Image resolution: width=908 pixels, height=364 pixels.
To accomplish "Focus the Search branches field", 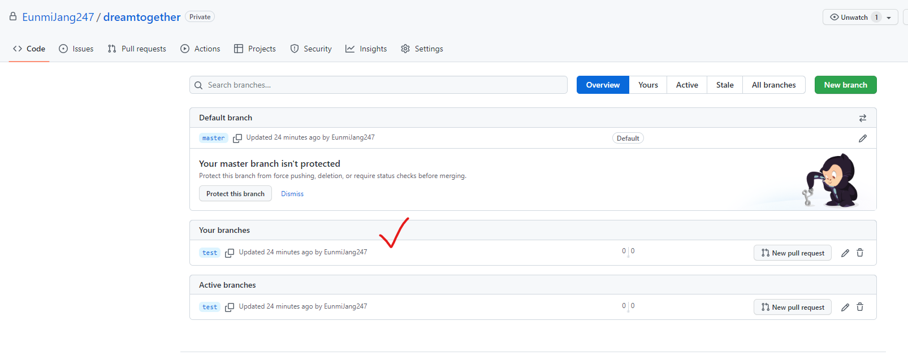I will [x=378, y=85].
